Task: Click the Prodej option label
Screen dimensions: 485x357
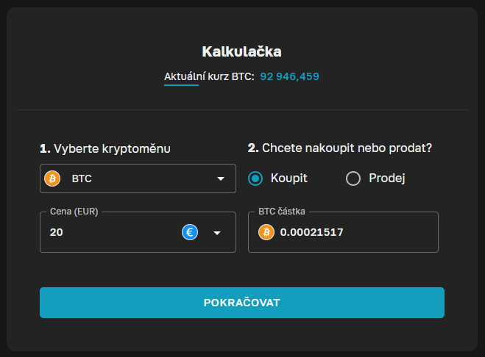Action: tap(387, 178)
